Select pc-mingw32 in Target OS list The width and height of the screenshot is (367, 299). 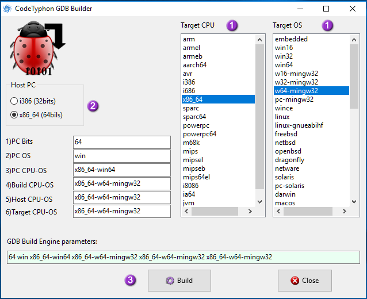click(312, 99)
